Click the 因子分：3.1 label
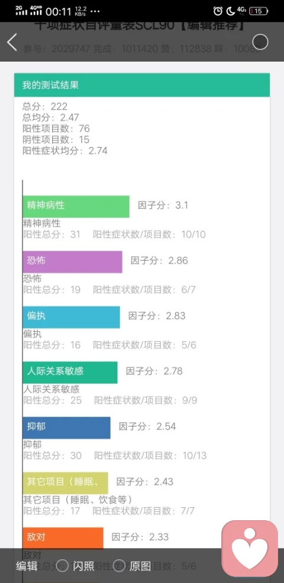The height and width of the screenshot is (583, 284). (x=163, y=205)
